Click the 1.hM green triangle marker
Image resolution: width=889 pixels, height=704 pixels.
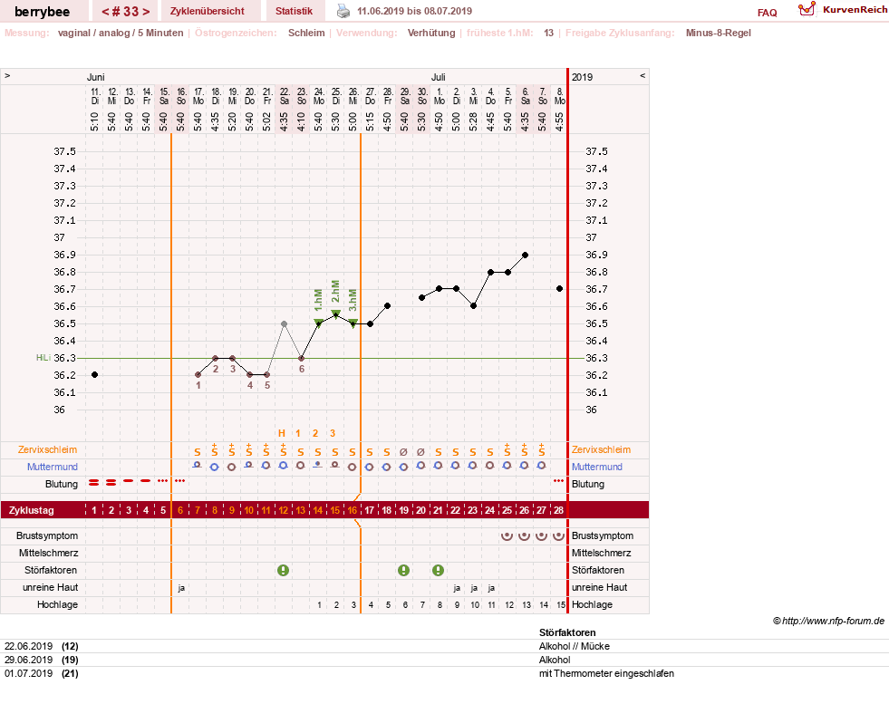(319, 323)
